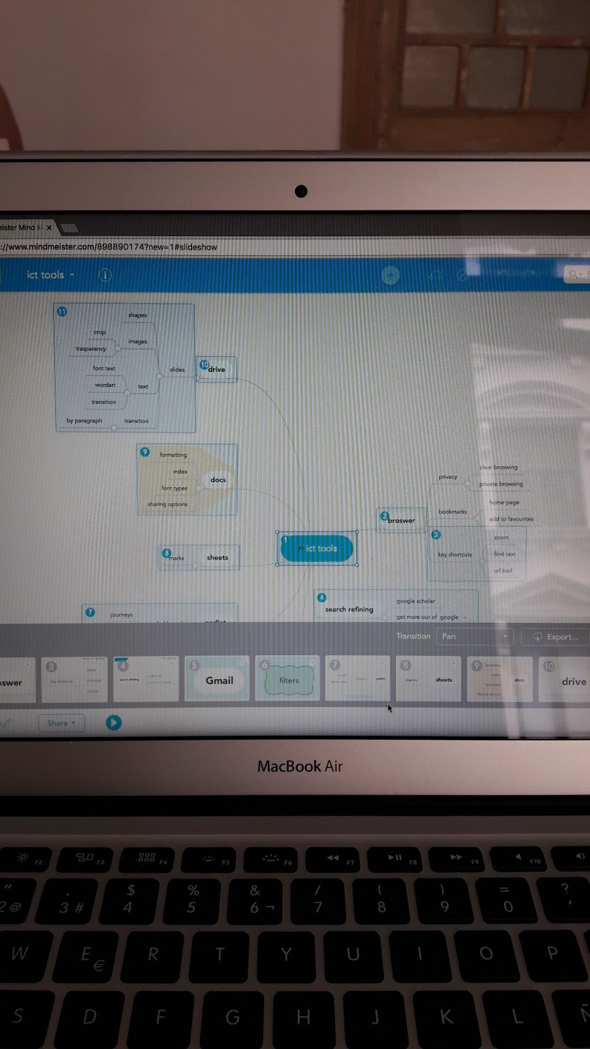Open the filters slide thumbnail
590x1049 pixels.
click(287, 679)
